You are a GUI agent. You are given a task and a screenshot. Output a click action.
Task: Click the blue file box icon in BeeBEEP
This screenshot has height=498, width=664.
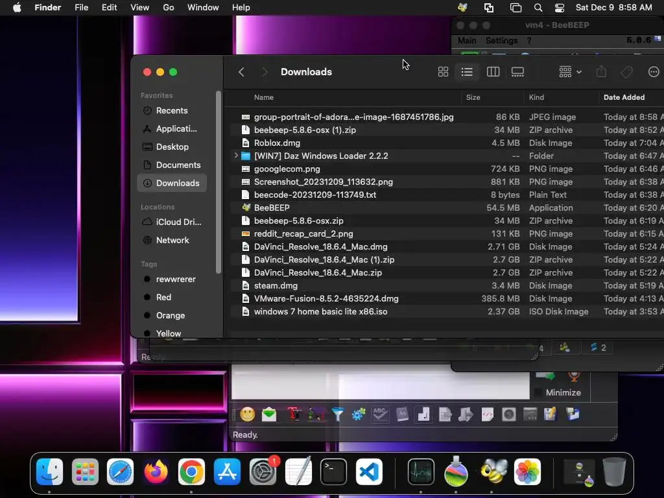573,414
